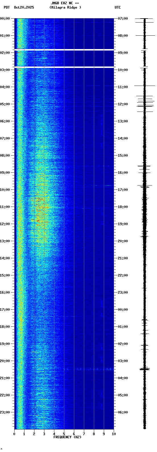
Task: Click the UTC '04:00' time label
Action: coord(123,378)
